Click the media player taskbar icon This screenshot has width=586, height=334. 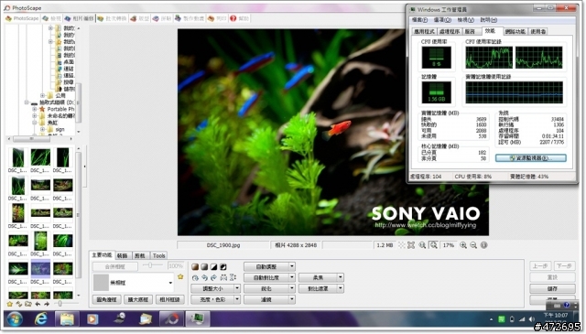[x=92, y=319]
